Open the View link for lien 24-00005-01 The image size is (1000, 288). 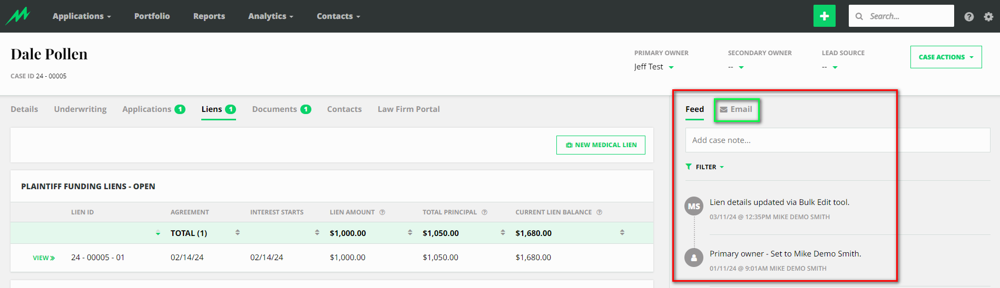[x=44, y=258]
